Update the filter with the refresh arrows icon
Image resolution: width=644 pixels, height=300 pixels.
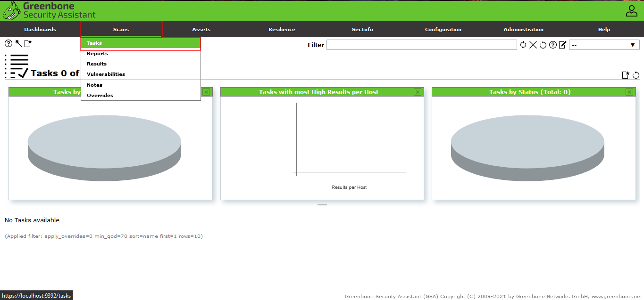tap(523, 45)
